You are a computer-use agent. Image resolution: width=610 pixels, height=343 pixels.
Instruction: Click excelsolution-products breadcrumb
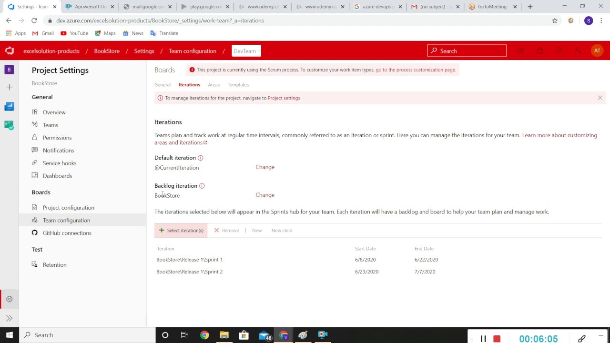click(51, 51)
